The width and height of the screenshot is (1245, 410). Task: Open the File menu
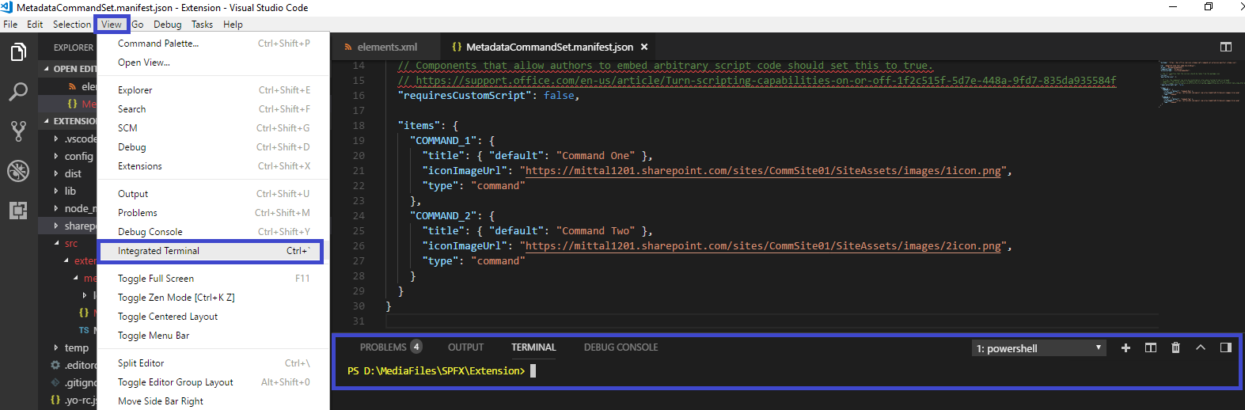click(10, 25)
